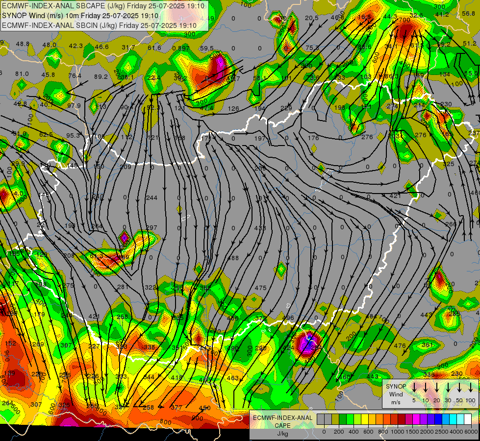Pick the olive swatch in CAPE legend
Viewport: 480px width, 441px height.
pos(335,419)
